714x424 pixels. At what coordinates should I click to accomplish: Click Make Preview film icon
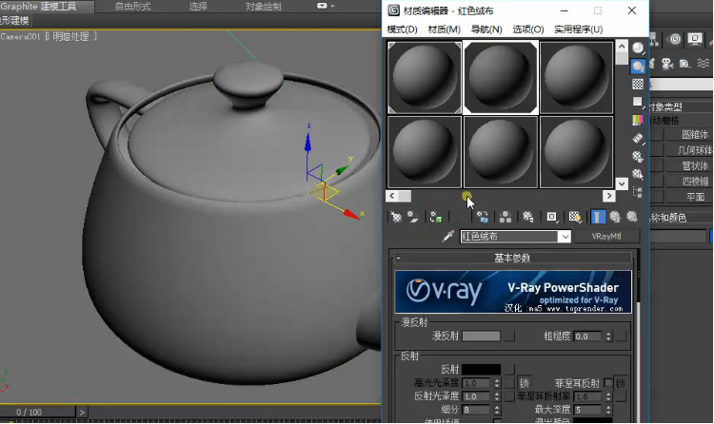point(638,138)
